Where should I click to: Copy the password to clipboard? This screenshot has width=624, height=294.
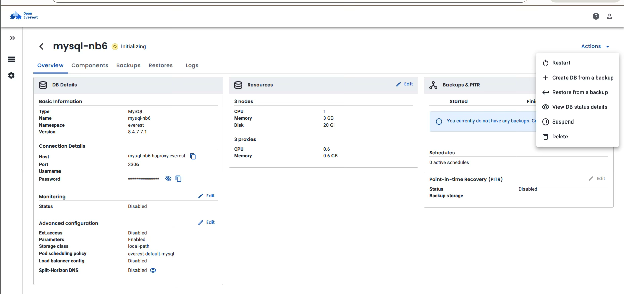point(179,179)
